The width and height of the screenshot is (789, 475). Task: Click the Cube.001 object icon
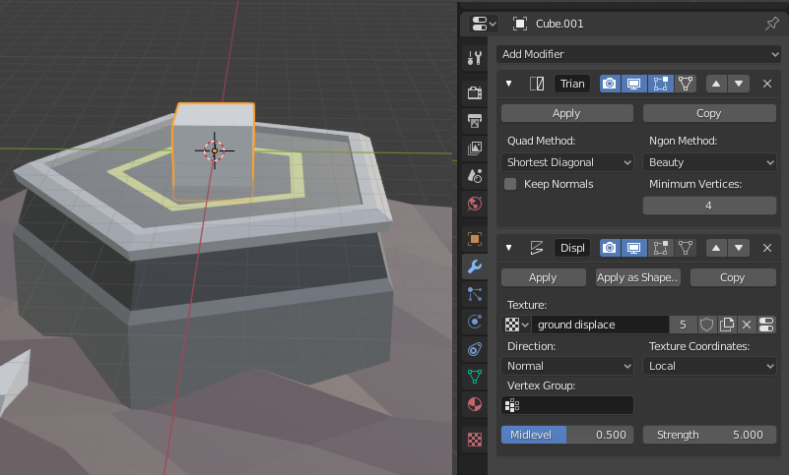pyautogui.click(x=520, y=24)
